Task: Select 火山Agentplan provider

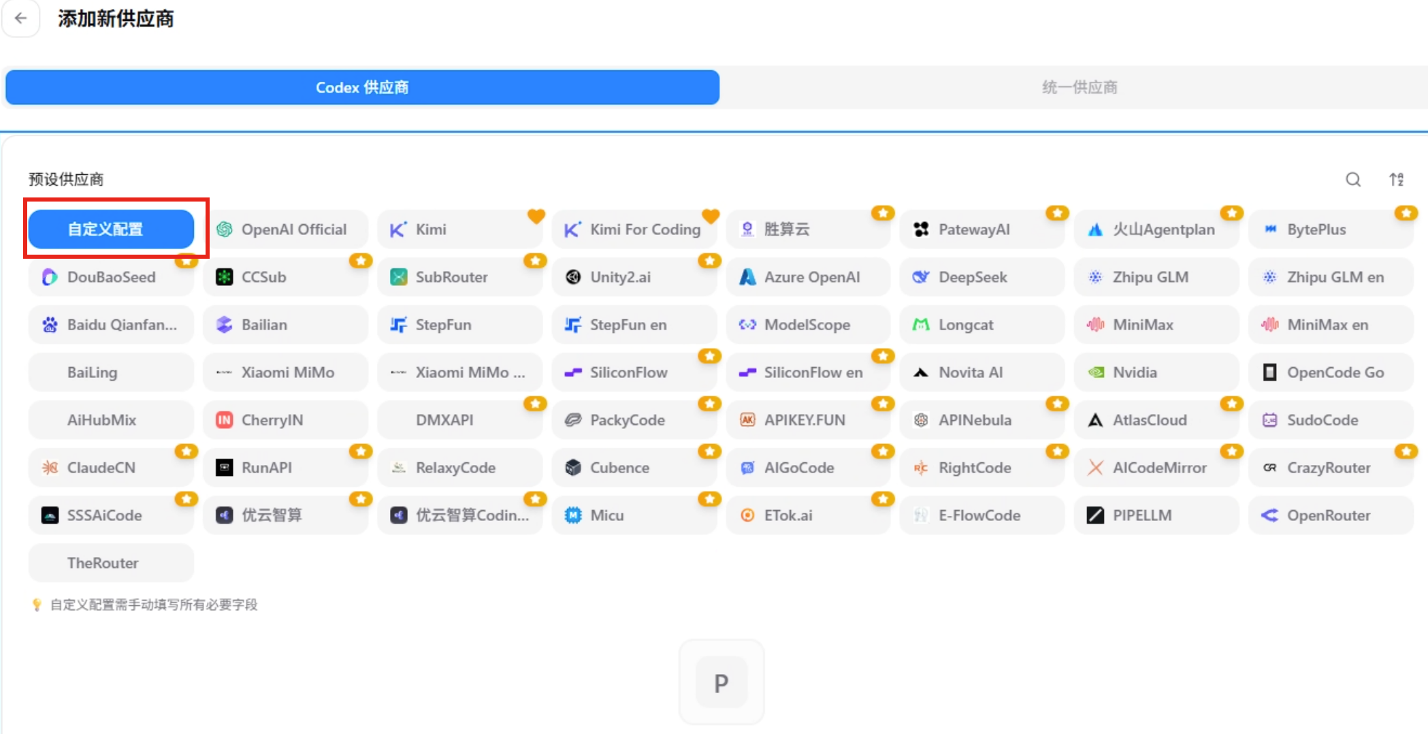Action: (1156, 229)
